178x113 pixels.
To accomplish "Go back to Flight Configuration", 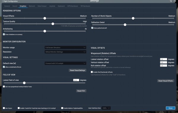I will coord(10,1).
